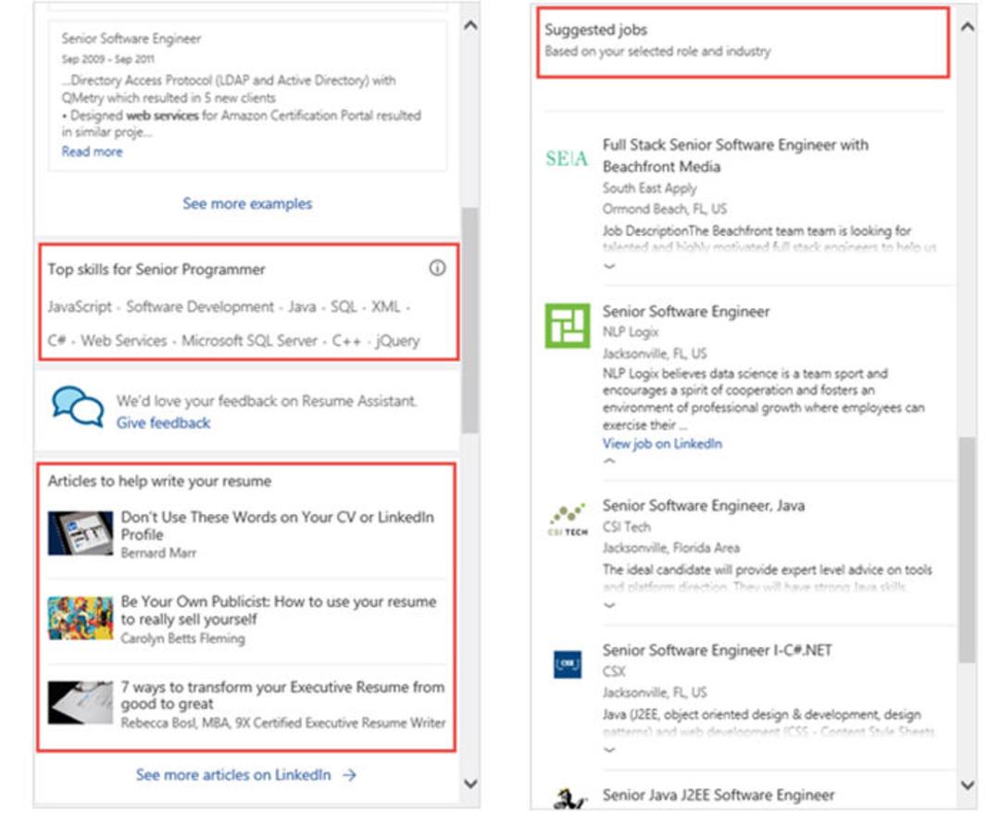The image size is (1000, 813).
Task: Click the Read more link
Action: (92, 151)
